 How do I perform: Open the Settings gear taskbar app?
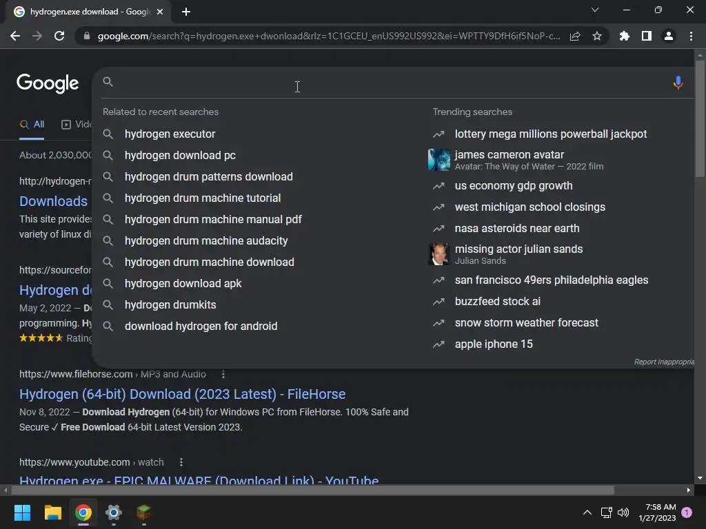point(114,512)
